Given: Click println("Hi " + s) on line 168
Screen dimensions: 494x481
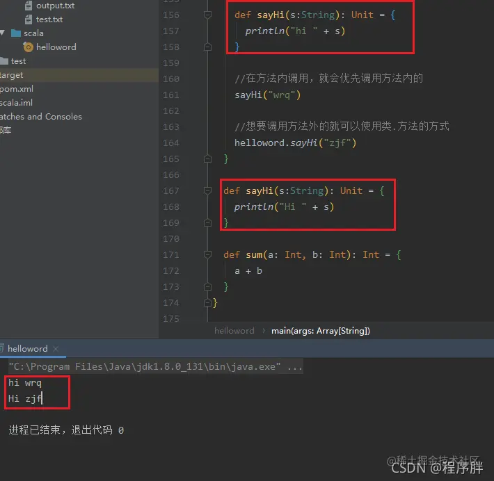Looking at the screenshot, I should [x=284, y=206].
